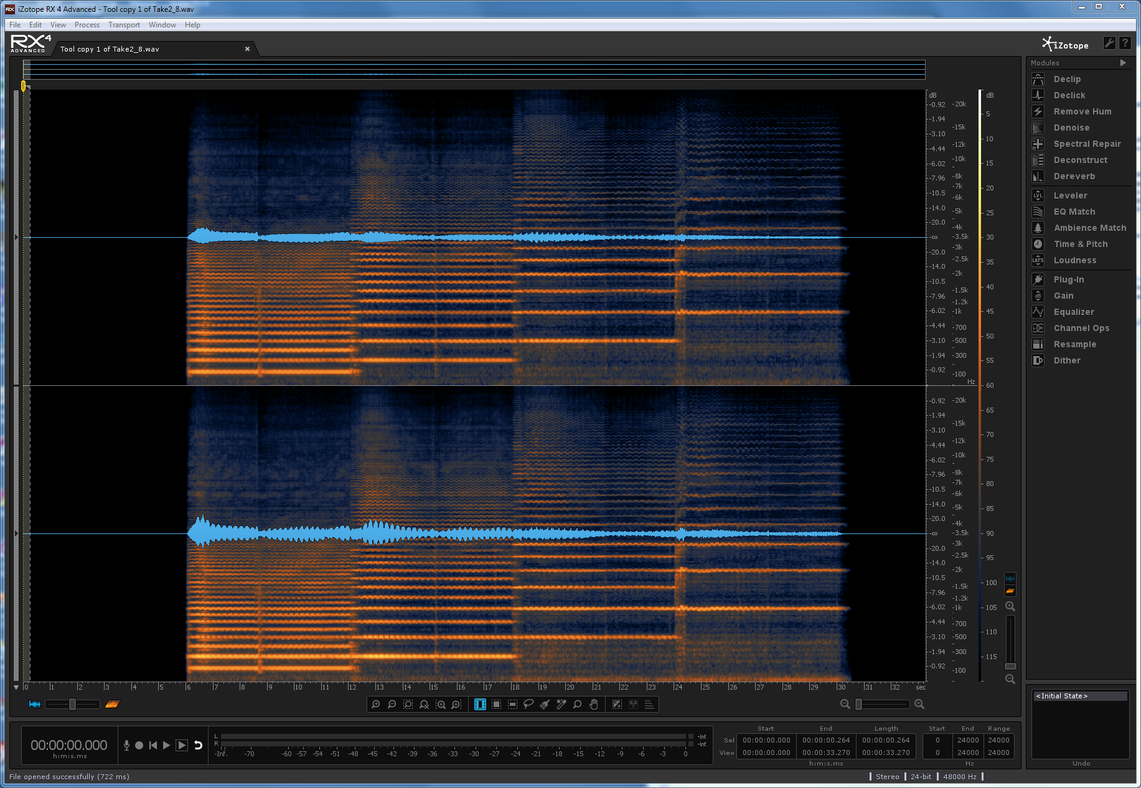1141x788 pixels.
Task: Open the Spectral Repair module
Action: pos(1086,144)
